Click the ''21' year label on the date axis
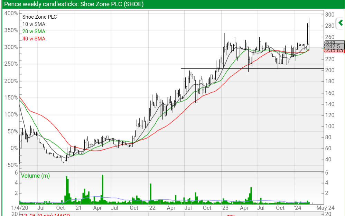 78,208
